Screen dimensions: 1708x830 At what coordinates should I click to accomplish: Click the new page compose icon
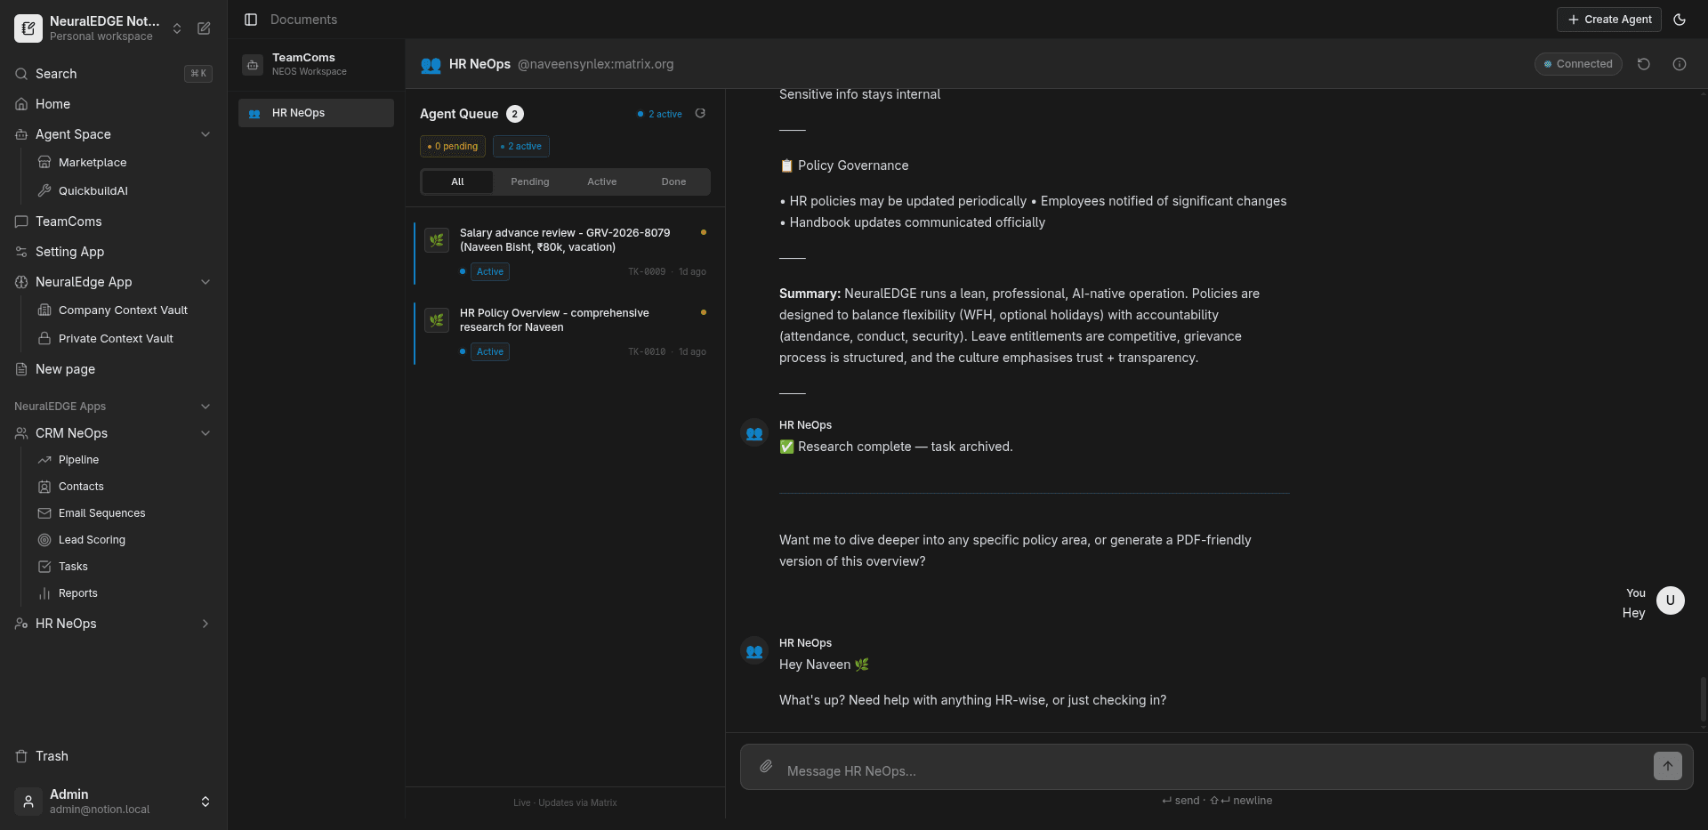(x=204, y=28)
